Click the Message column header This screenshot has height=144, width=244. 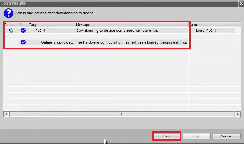(132, 25)
